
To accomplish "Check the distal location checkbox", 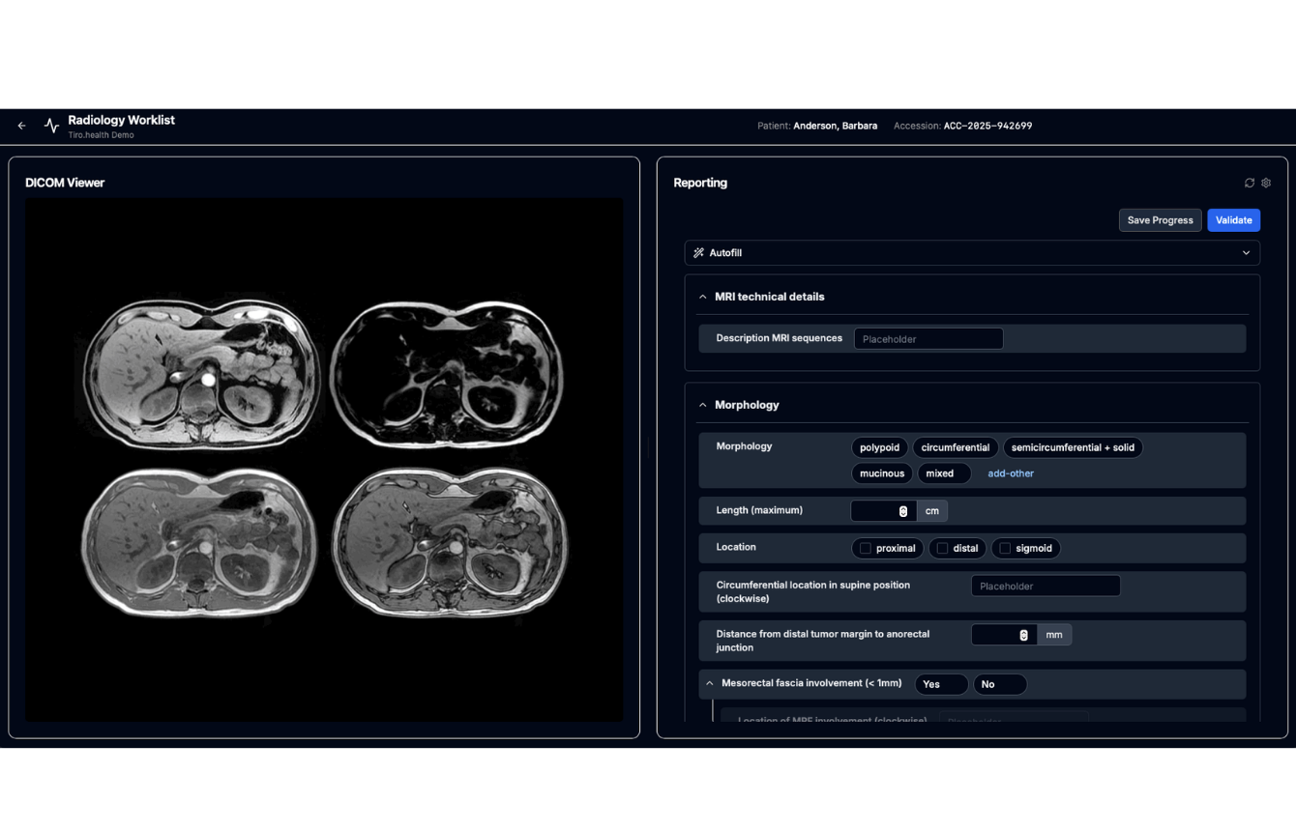I will click(x=943, y=548).
